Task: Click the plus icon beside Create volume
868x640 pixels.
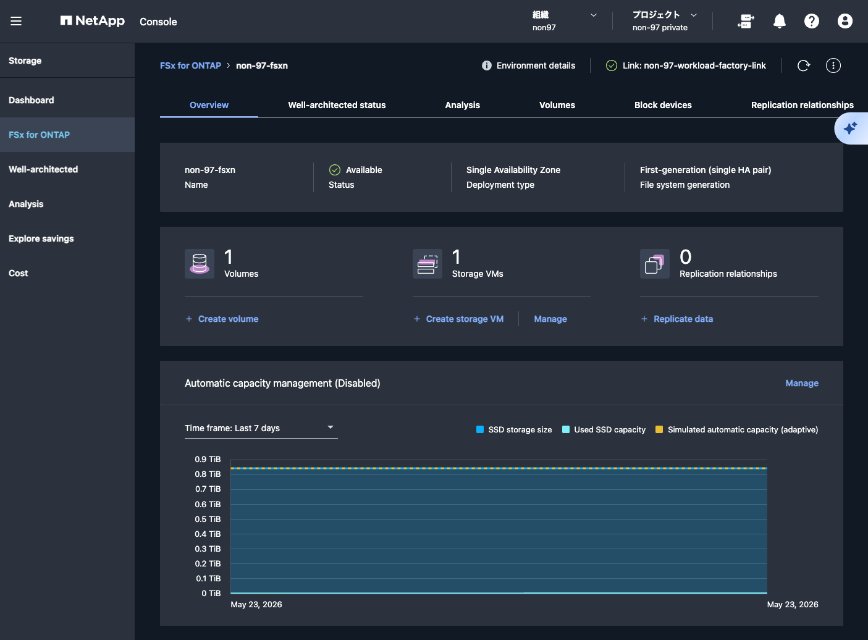Action: (189, 319)
